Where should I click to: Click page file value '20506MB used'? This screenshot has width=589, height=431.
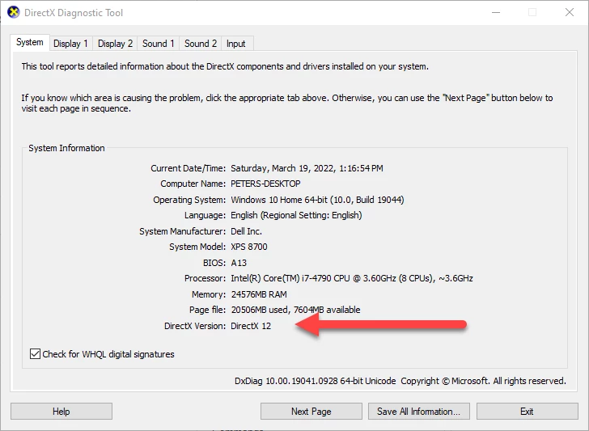coord(260,310)
